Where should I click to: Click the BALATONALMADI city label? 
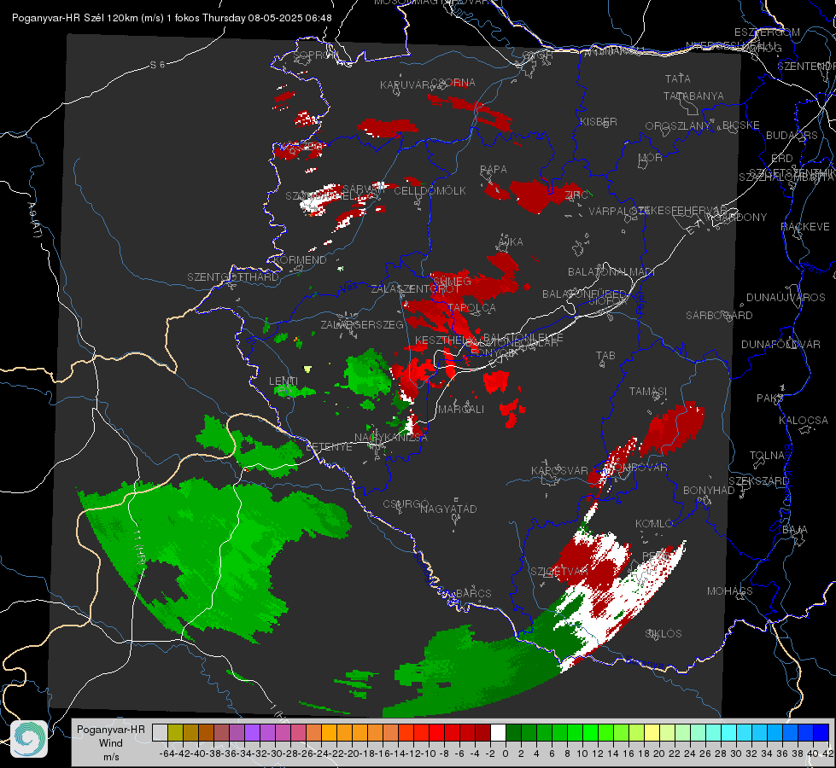pos(611,272)
